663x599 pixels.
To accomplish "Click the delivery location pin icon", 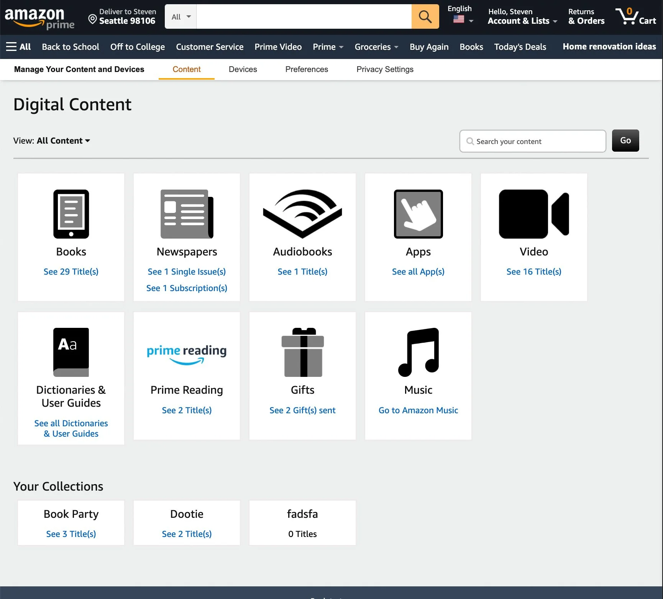I will [92, 19].
